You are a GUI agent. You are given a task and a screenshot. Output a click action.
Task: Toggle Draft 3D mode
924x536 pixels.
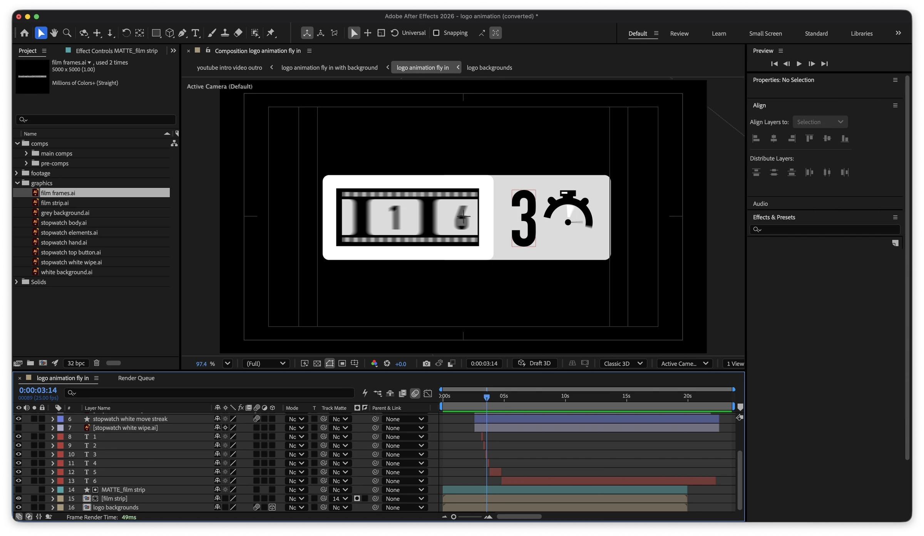(535, 364)
